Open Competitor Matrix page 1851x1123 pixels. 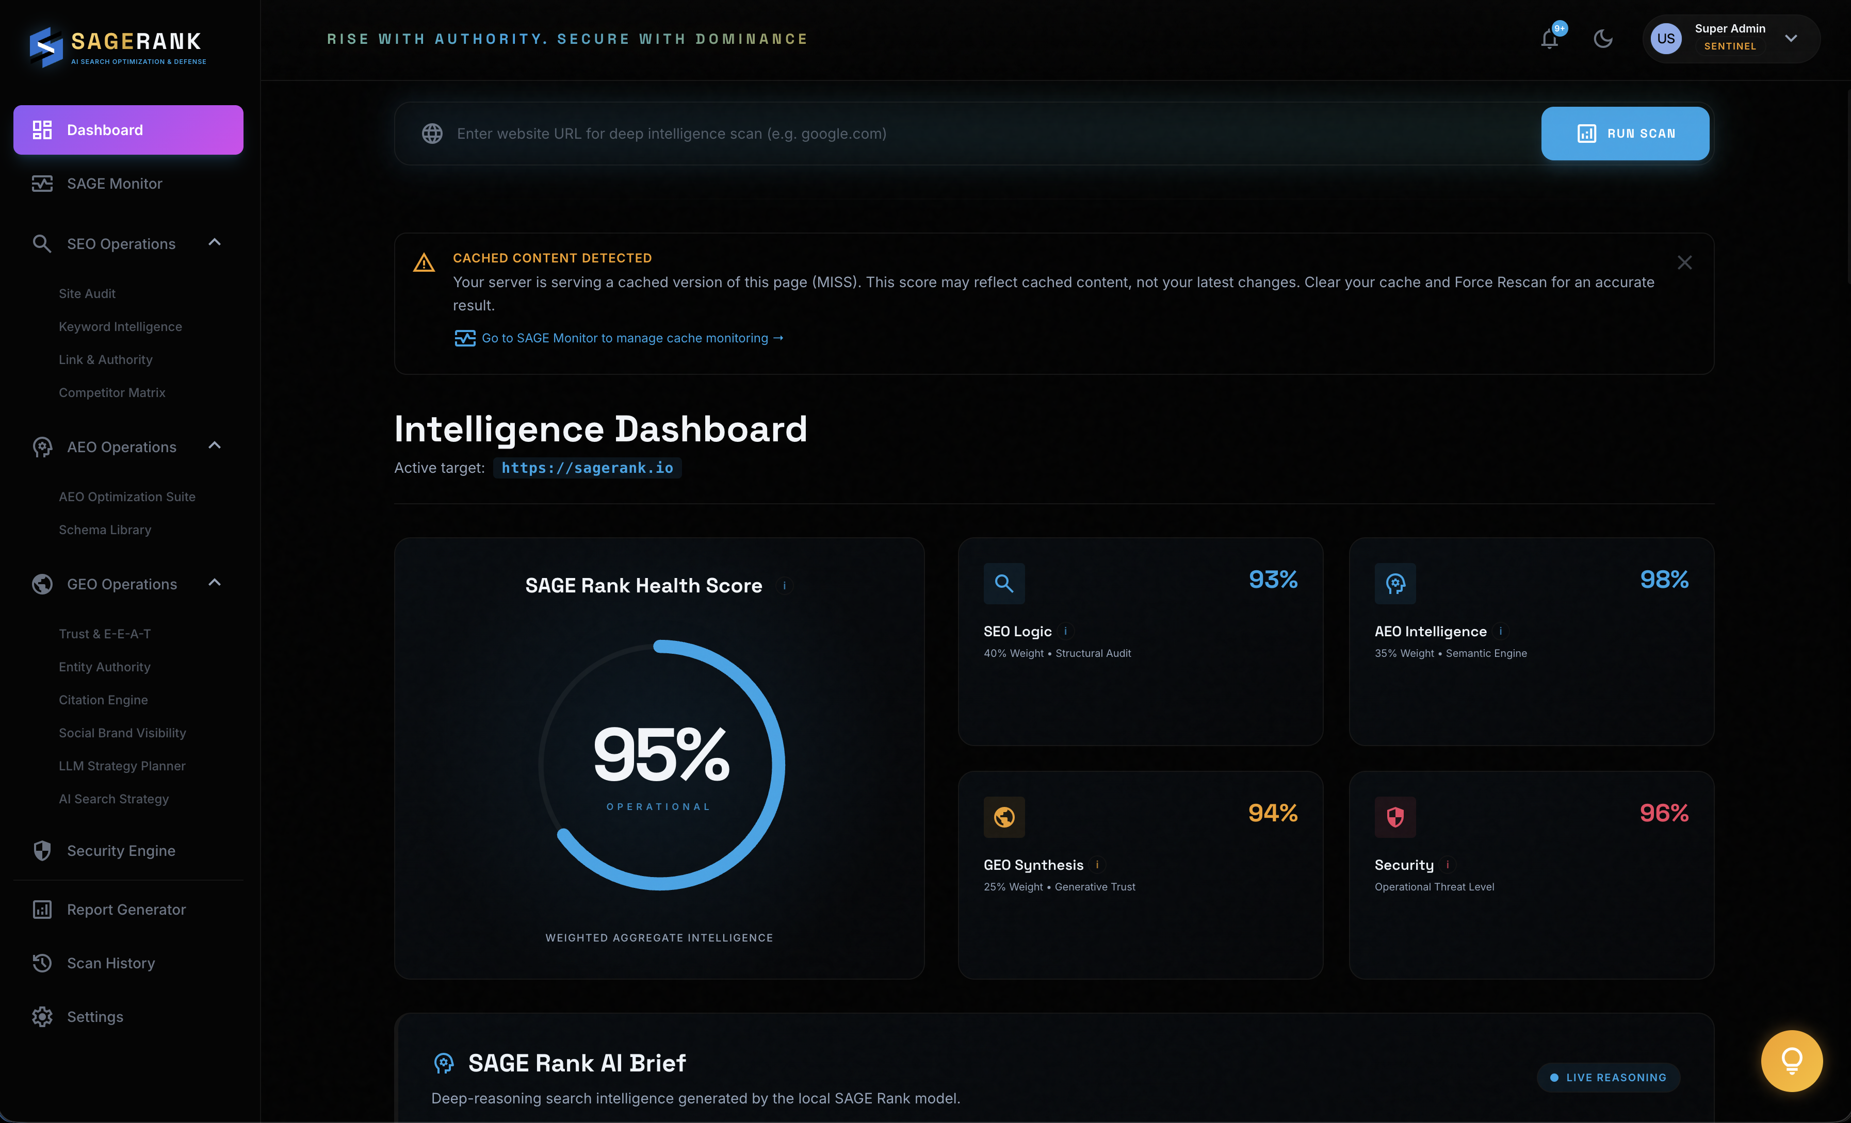point(112,392)
